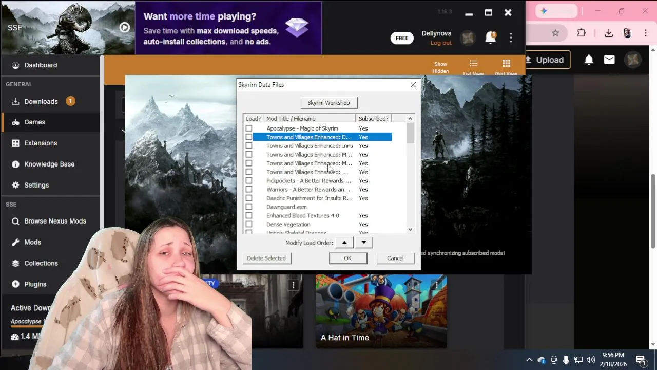Click the 'Mod Title / Filename' column header

pyautogui.click(x=310, y=119)
